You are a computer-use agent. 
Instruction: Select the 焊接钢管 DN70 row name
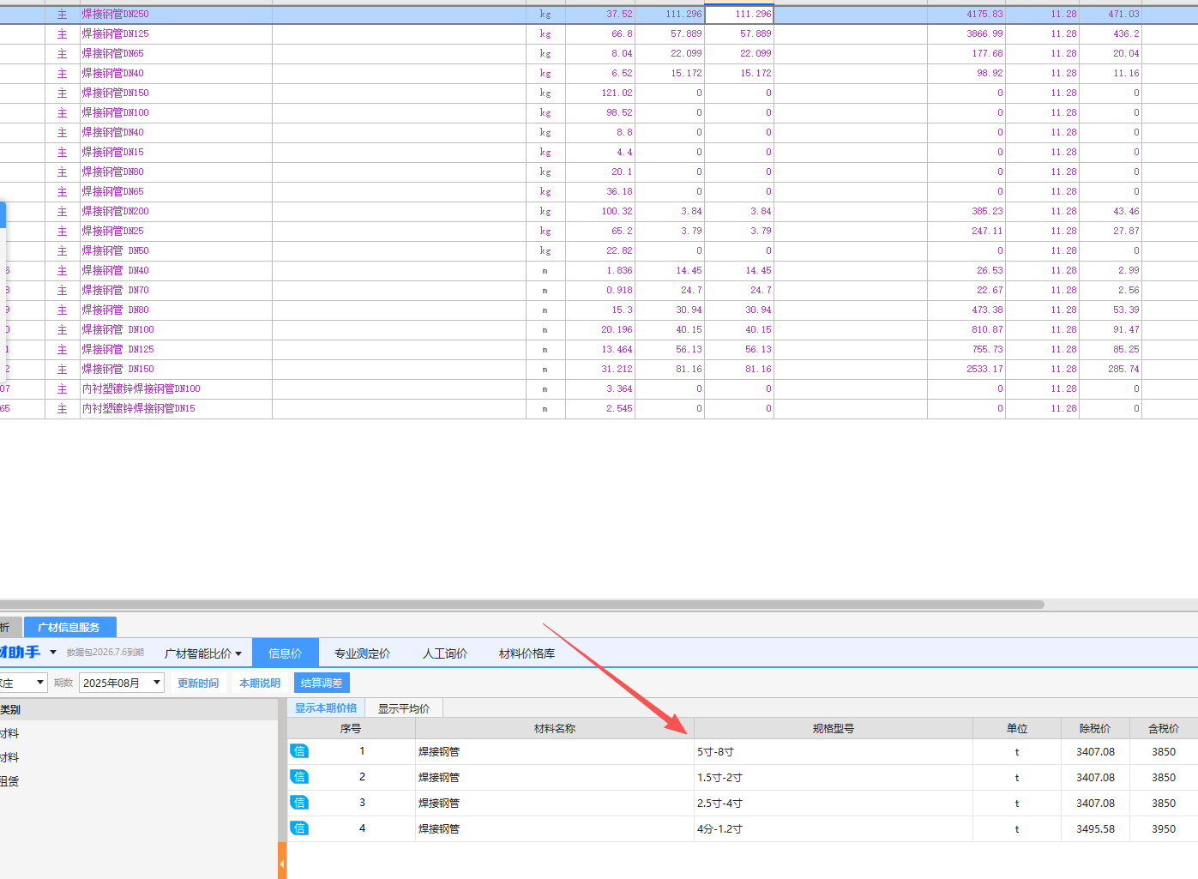116,291
